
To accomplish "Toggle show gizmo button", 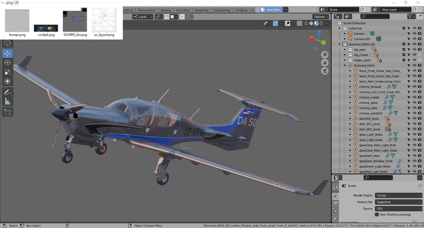I will (276, 23).
